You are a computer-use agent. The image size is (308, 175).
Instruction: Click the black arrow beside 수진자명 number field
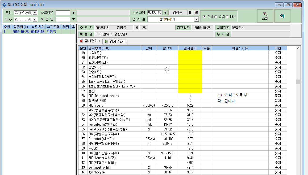click(x=165, y=13)
